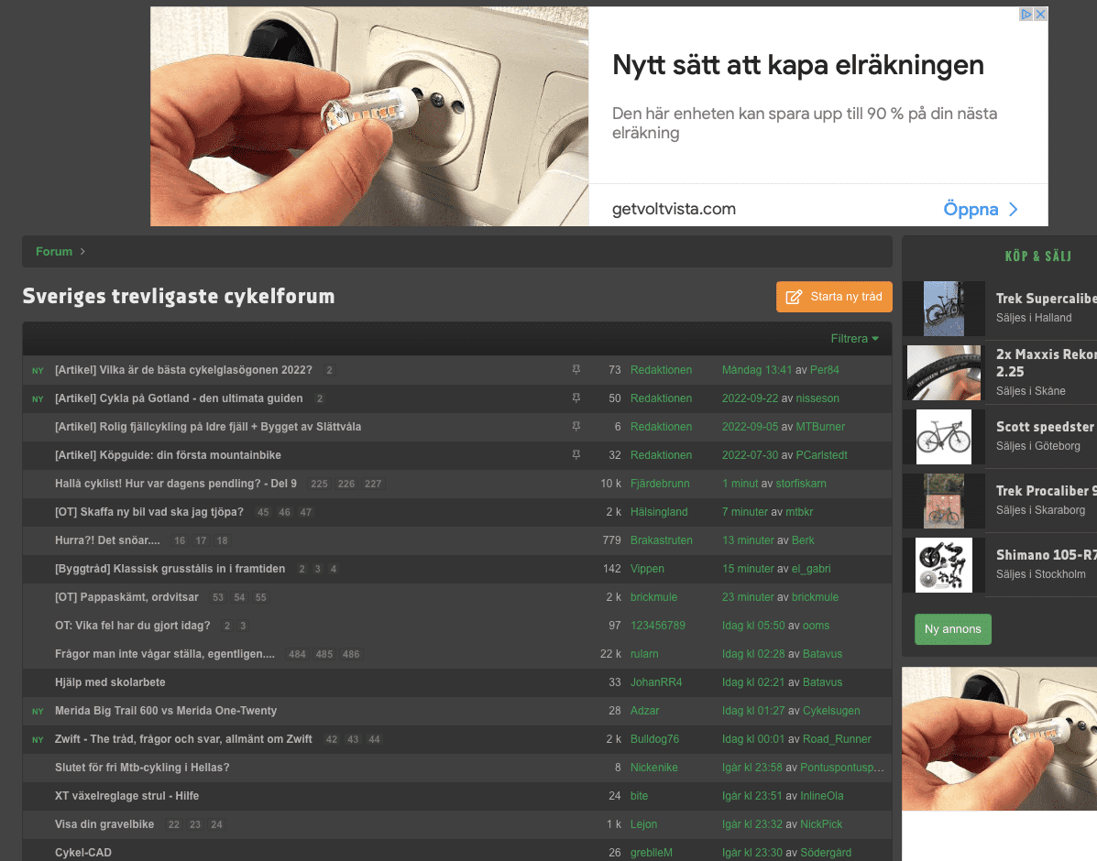Click the pin icon on Köpguide mountainbike thread
Screen dimensions: 1097x861
pos(576,455)
